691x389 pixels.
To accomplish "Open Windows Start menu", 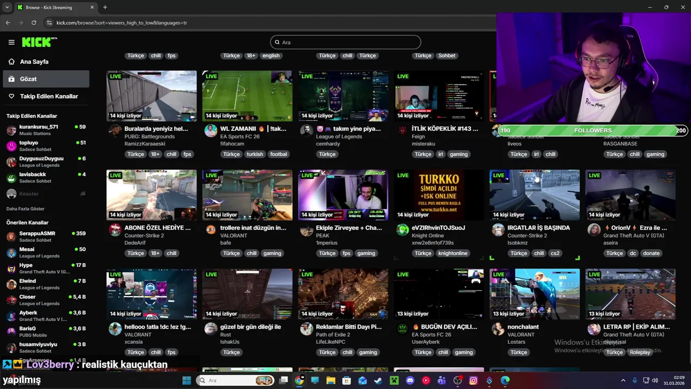I will point(186,380).
